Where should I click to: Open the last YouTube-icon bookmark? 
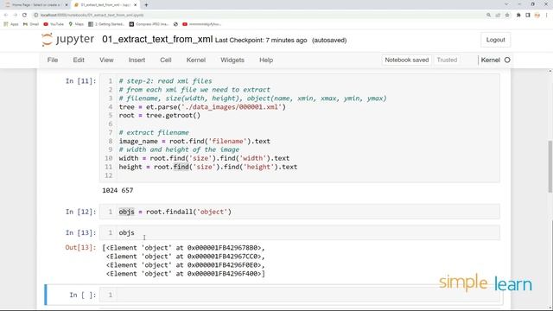[x=201, y=24]
